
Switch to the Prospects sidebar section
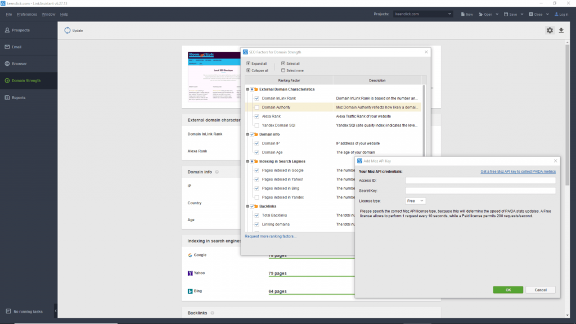coord(29,30)
